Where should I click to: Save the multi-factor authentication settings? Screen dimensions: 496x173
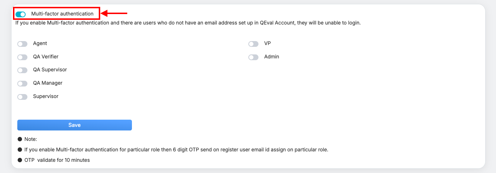[x=74, y=125]
